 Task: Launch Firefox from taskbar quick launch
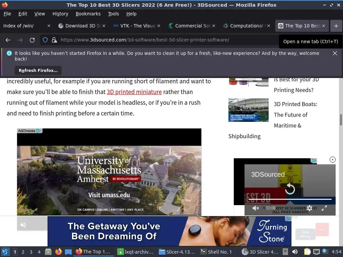pyautogui.click(x=58, y=252)
